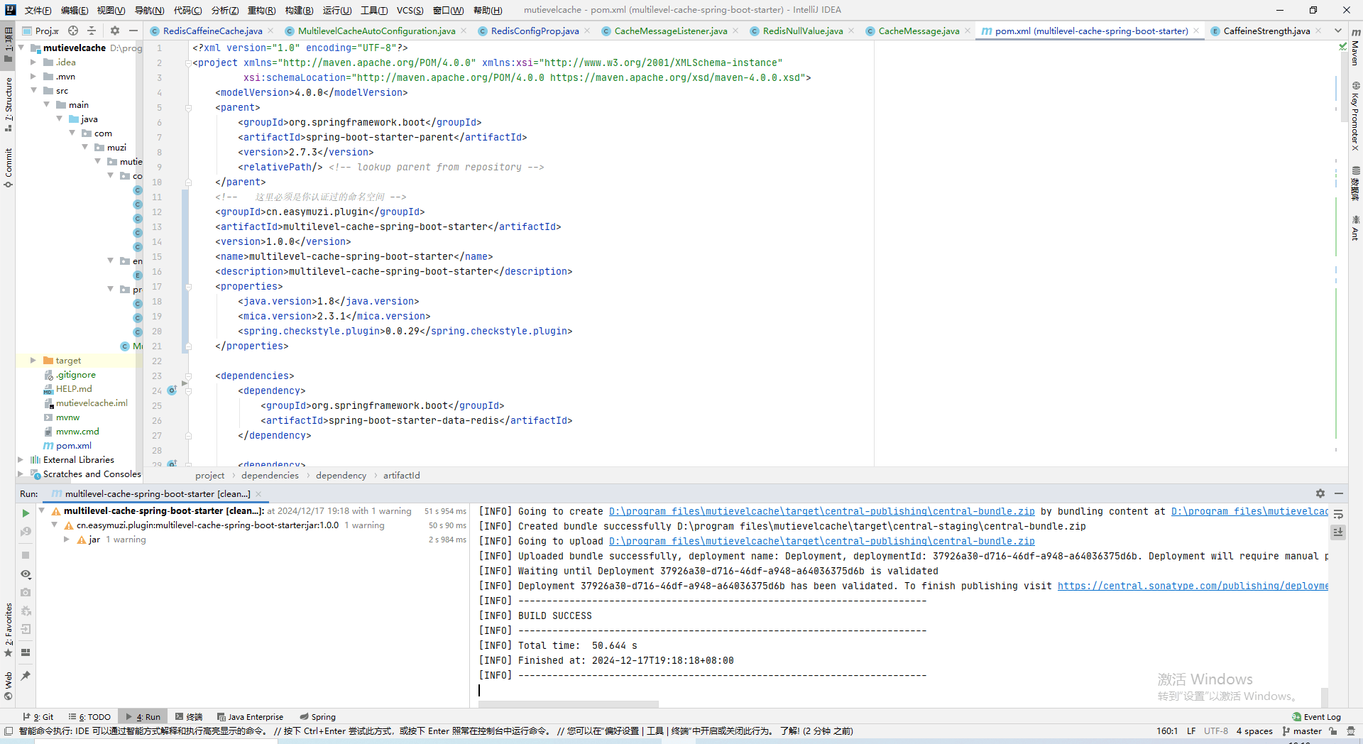This screenshot has height=744, width=1363.
Task: Toggle the Run tool window button
Action: click(143, 717)
